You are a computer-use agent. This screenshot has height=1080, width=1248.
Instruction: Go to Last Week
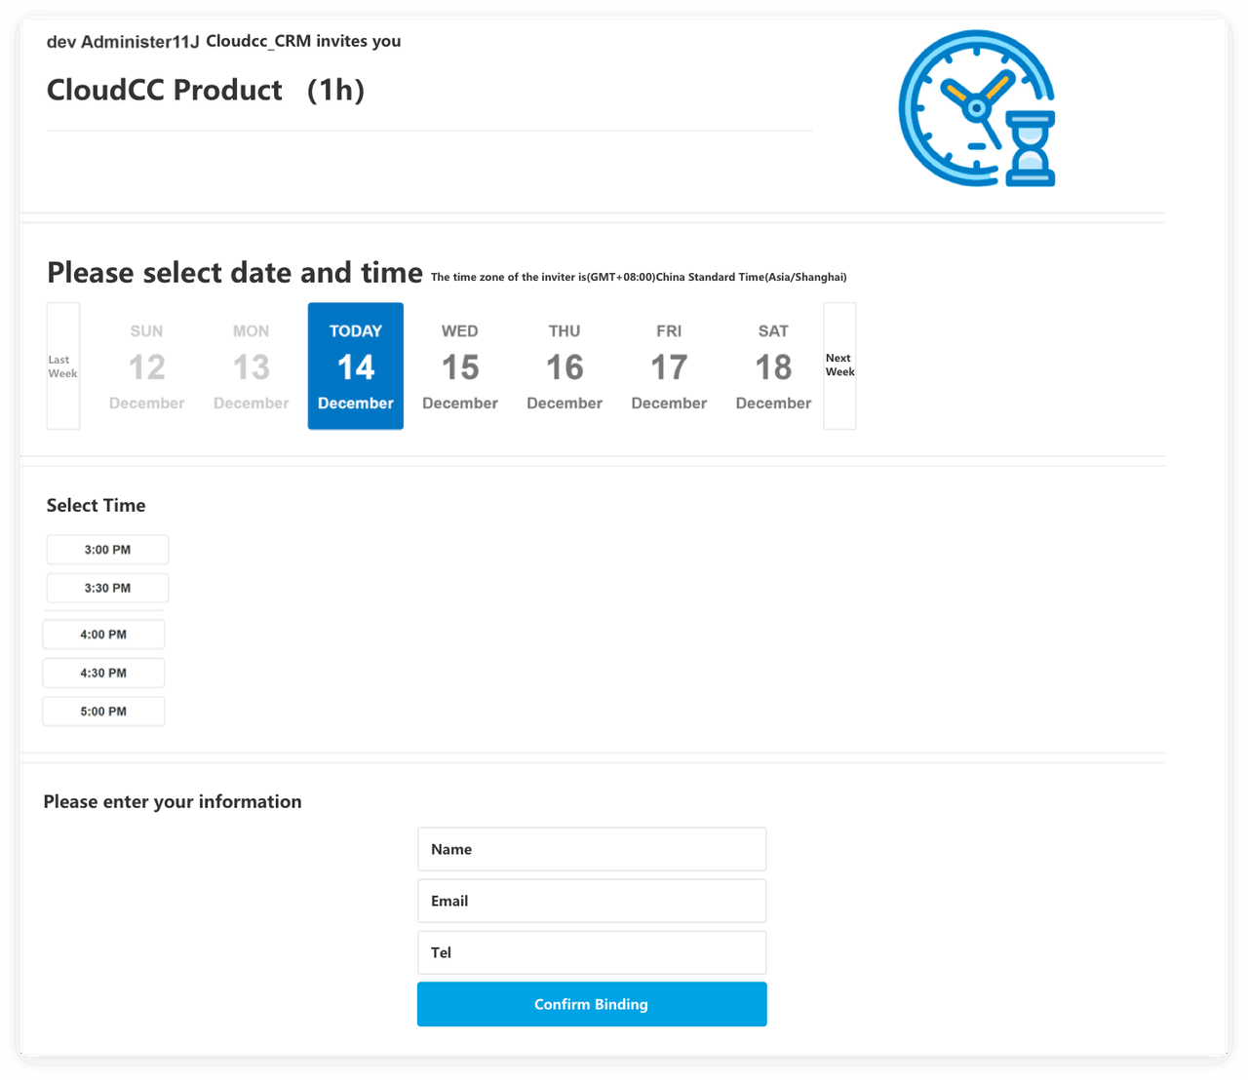pos(63,366)
